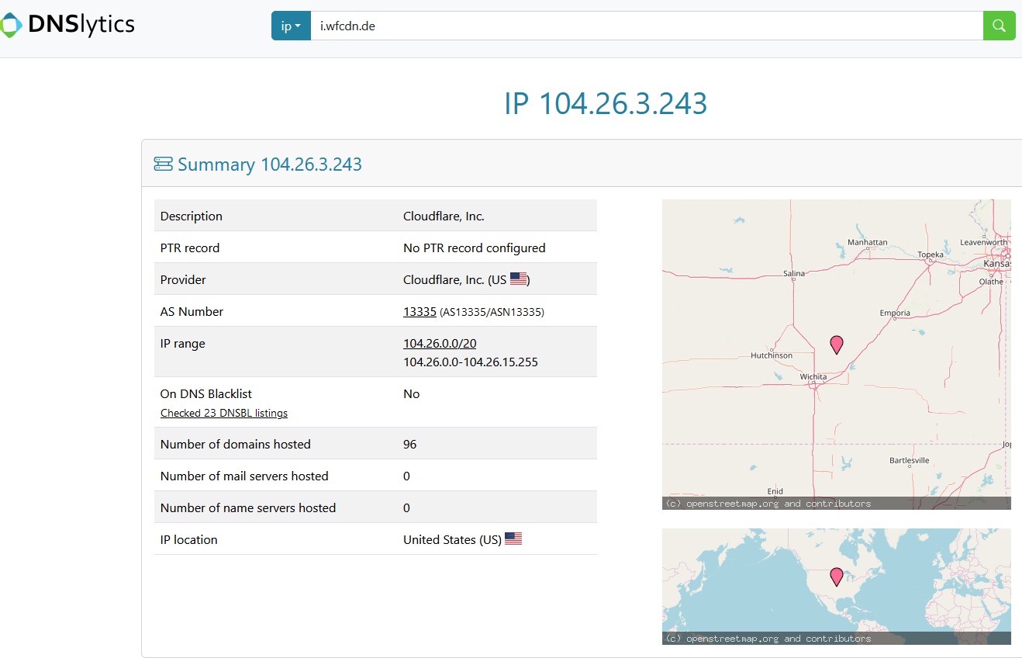Click the openstreetmap.org credit on world map
Viewport: 1022px width, 665px height.
[x=768, y=639]
